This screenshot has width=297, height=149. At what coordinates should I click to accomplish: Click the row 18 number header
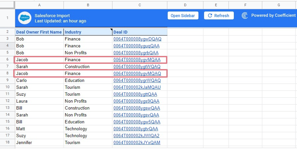pyautogui.click(x=7, y=142)
